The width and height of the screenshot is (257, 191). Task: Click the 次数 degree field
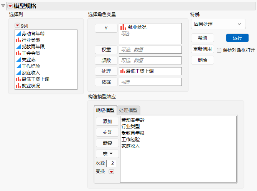point(111,163)
